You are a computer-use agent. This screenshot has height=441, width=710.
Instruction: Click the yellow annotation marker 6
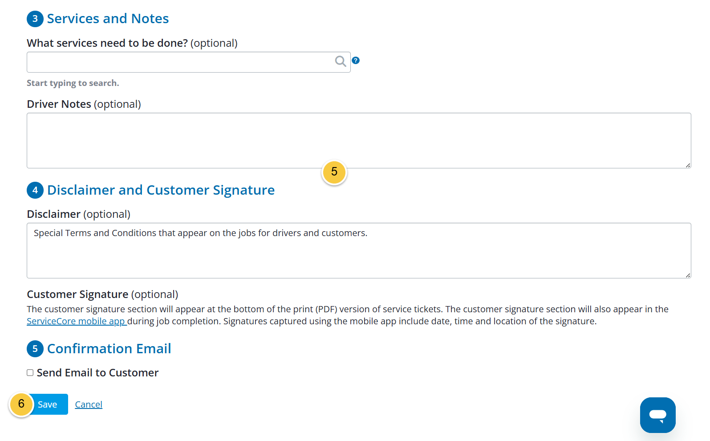click(21, 404)
